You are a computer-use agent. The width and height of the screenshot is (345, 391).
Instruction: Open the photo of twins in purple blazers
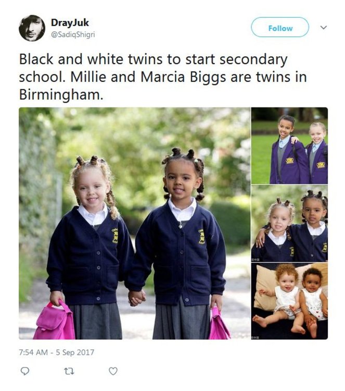tap(289, 145)
